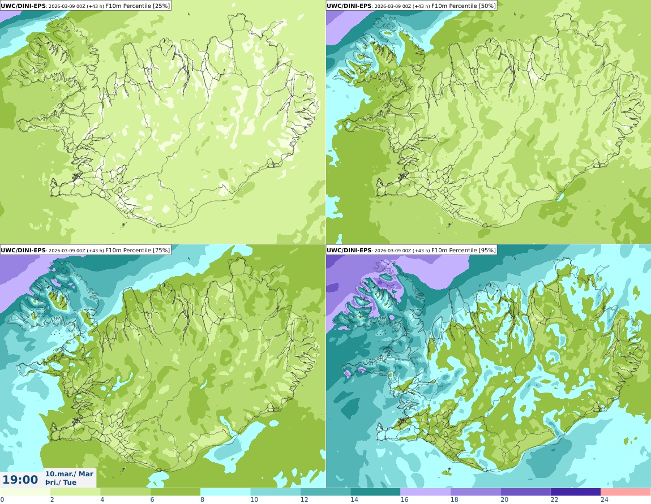651x504 pixels.
Task: Click the 19:00 forecast time label
Action: click(x=20, y=480)
